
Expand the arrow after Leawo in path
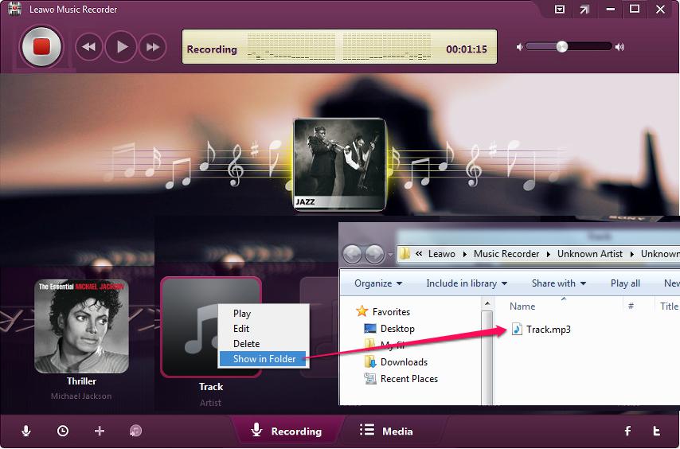(464, 255)
